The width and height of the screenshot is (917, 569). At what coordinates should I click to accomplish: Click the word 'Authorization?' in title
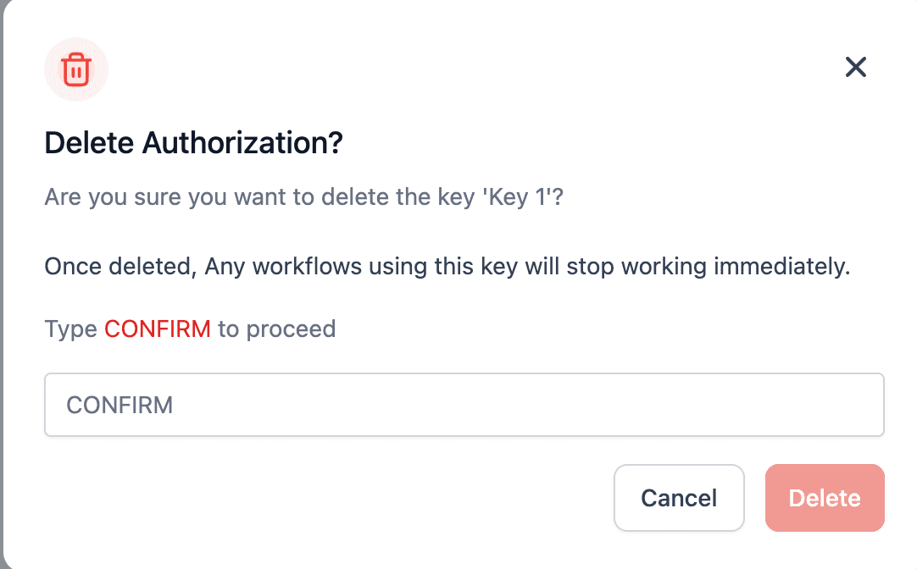point(242,143)
